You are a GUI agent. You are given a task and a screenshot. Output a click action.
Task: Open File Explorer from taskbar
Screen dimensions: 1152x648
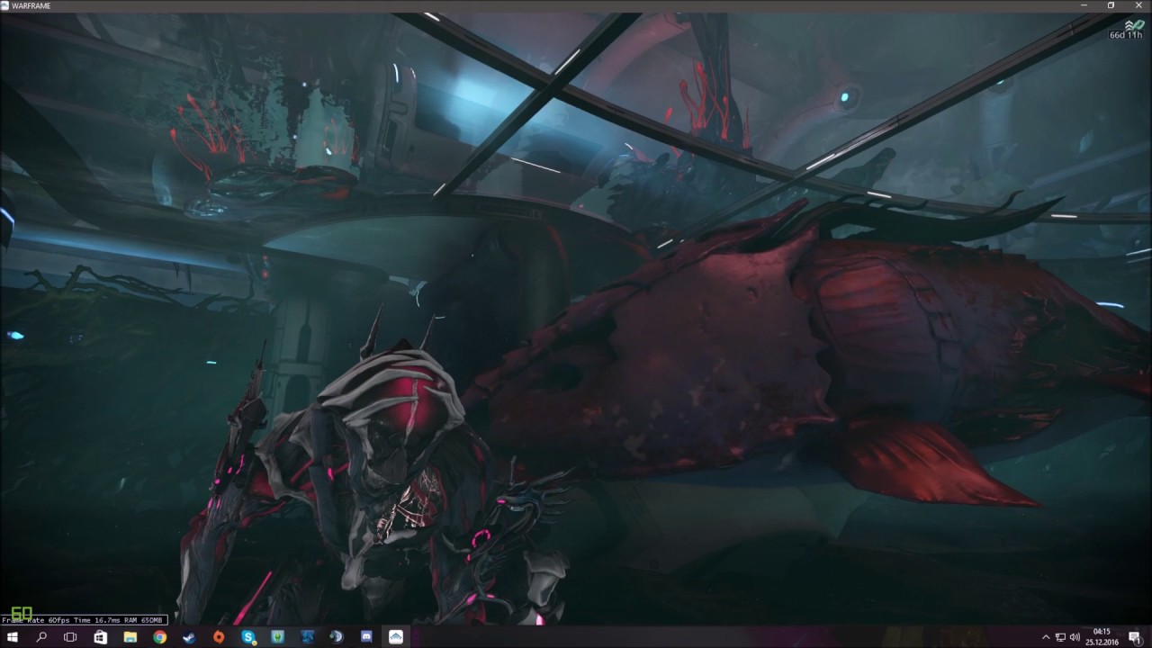pyautogui.click(x=130, y=636)
